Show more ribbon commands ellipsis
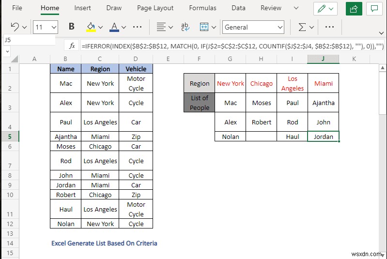Image resolution: width=387 pixels, height=259 pixels. [329, 27]
